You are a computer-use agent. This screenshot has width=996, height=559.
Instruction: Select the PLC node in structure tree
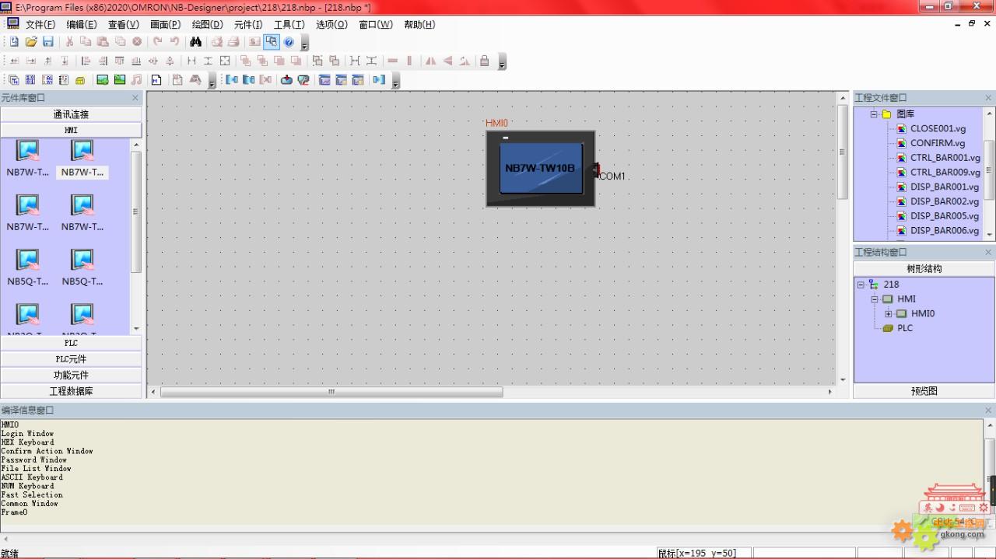point(905,328)
